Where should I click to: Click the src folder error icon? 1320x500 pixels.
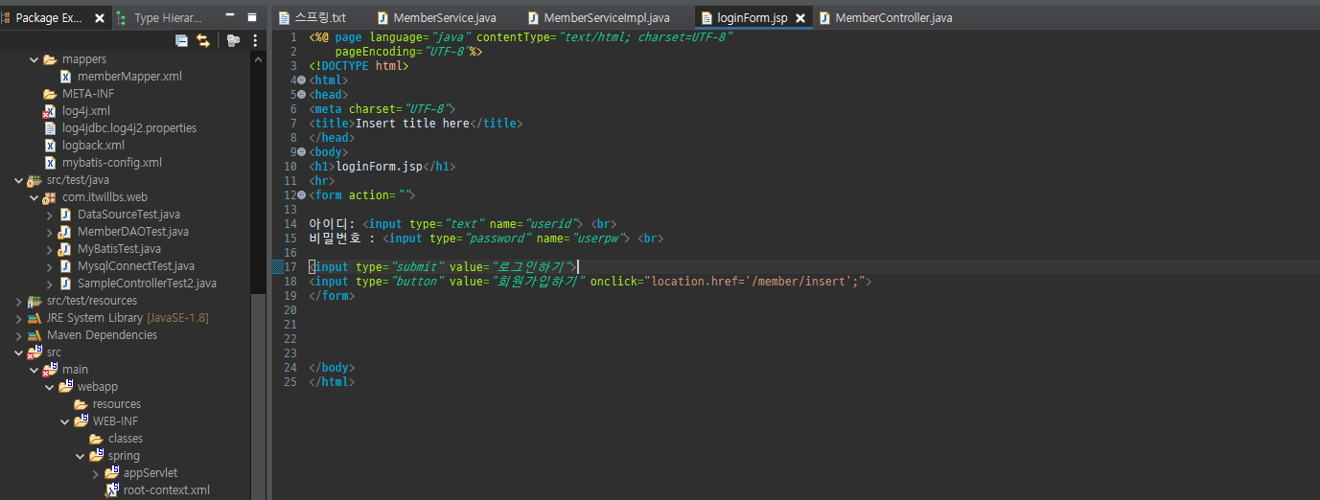[35, 352]
